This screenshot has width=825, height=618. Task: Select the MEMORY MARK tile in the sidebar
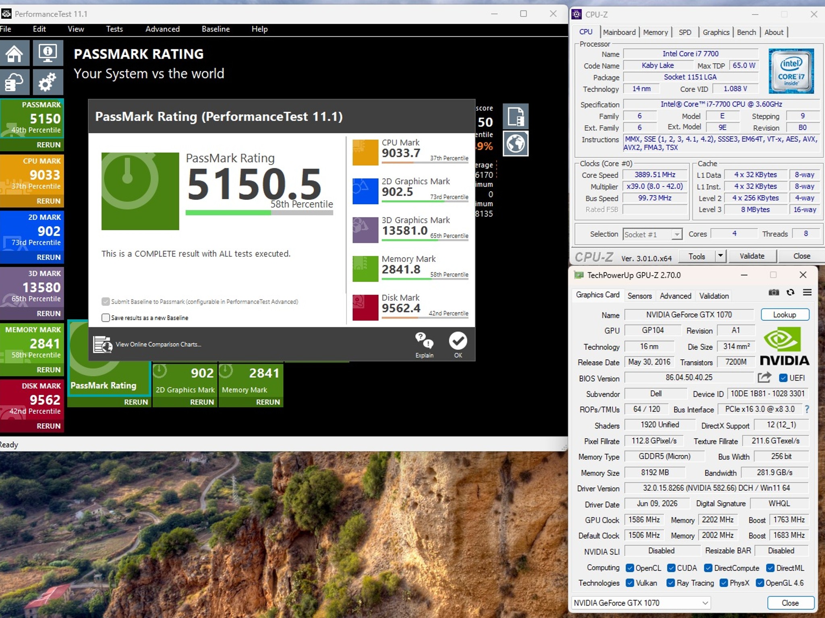pyautogui.click(x=32, y=344)
